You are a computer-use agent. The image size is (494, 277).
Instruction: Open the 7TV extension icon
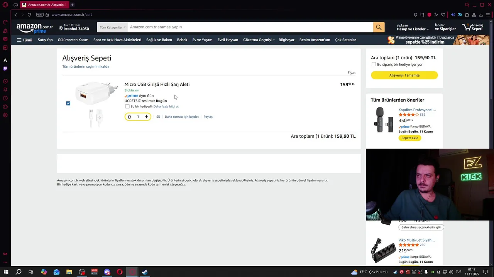pos(460,15)
